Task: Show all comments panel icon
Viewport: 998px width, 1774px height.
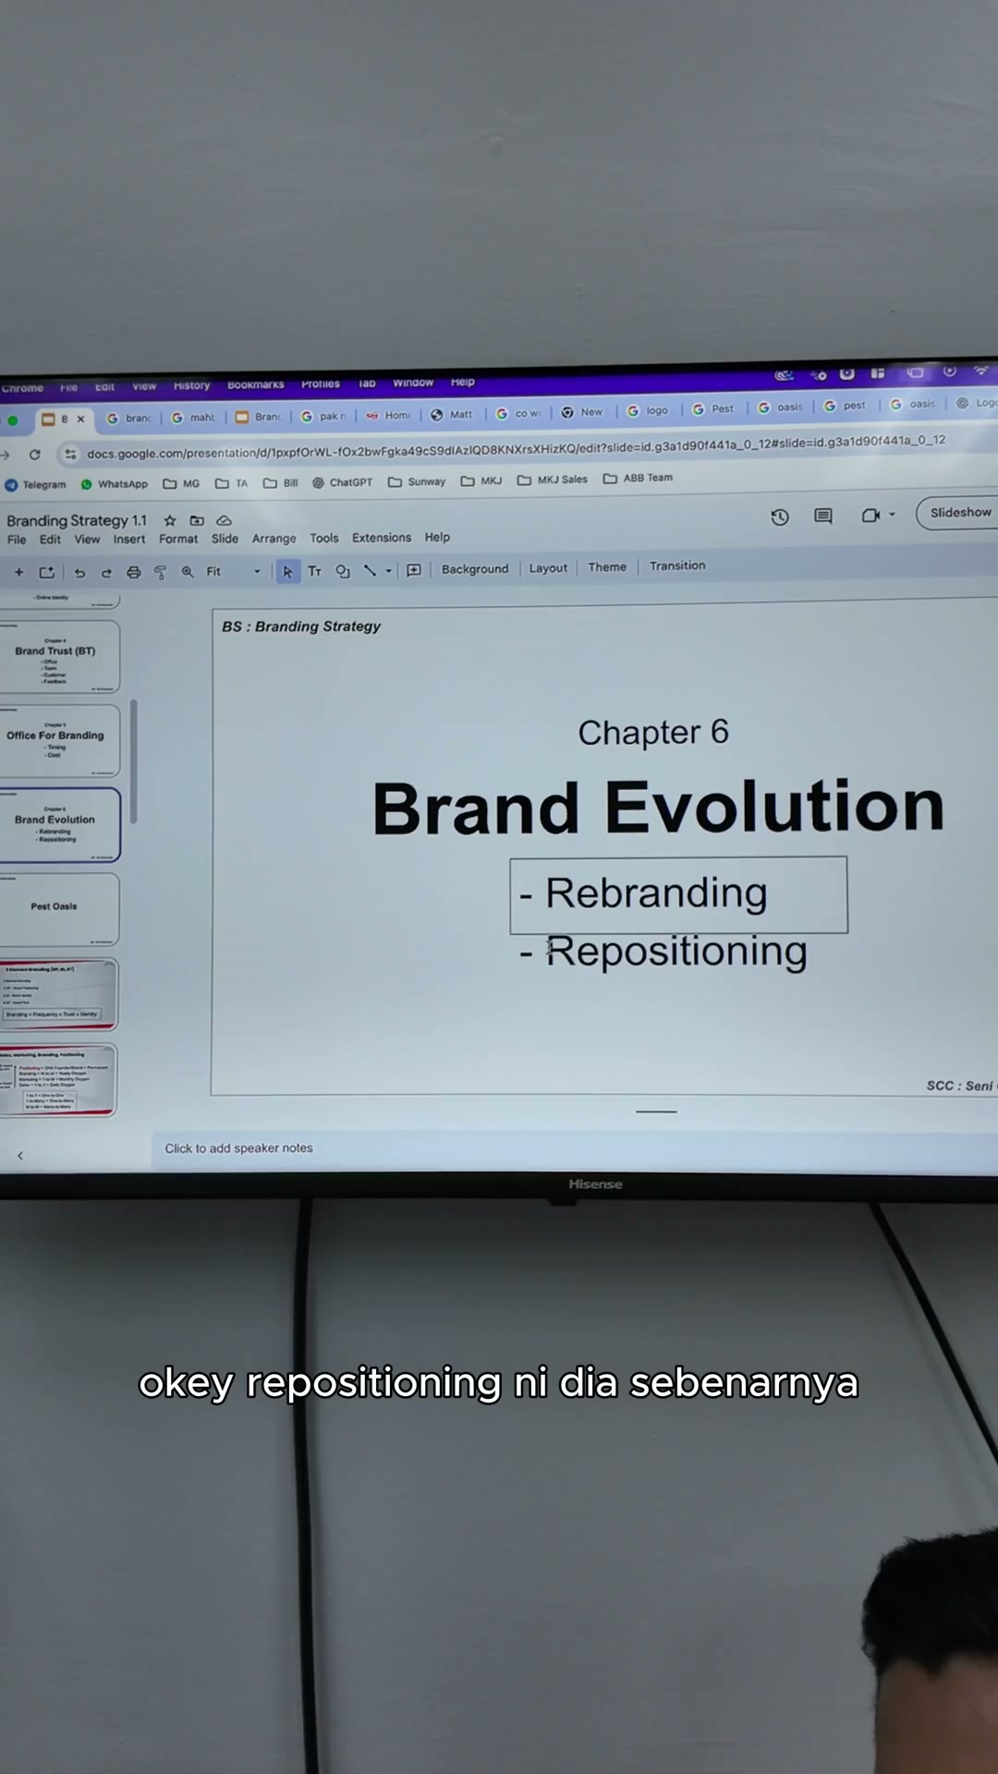Action: click(823, 516)
